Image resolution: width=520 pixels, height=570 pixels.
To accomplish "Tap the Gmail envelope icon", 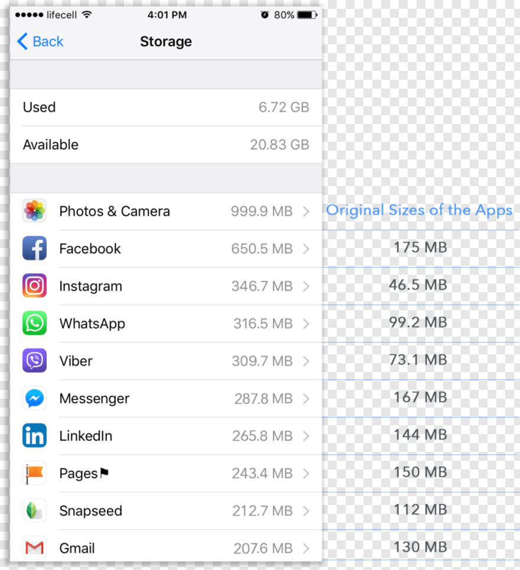I will pyautogui.click(x=34, y=548).
